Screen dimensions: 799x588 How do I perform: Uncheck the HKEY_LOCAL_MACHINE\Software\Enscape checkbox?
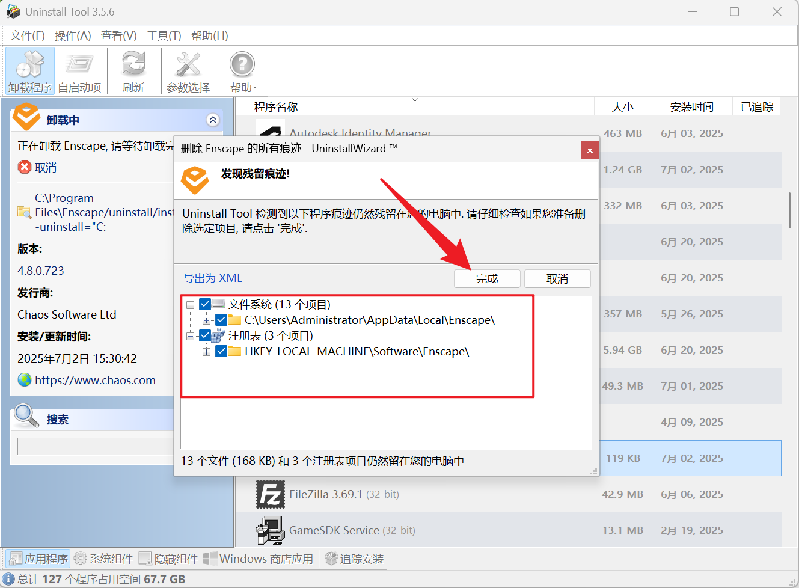coord(221,351)
